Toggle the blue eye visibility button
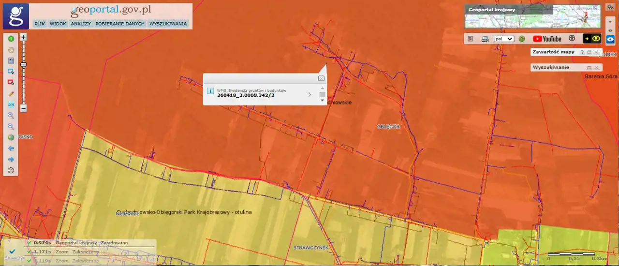 point(610,40)
